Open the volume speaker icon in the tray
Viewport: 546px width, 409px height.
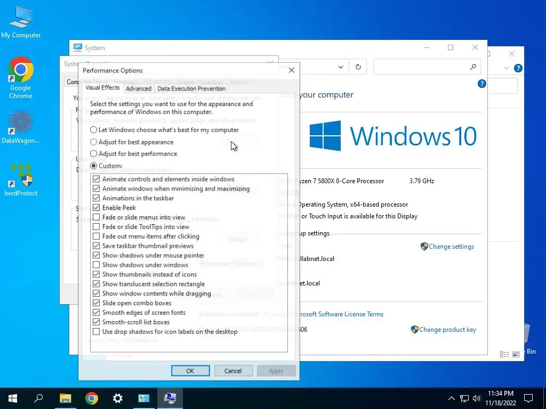point(477,398)
